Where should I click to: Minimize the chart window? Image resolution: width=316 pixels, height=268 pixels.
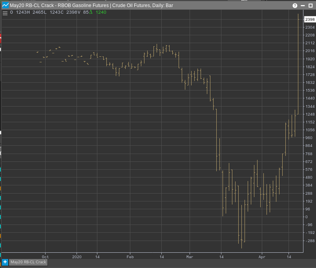[303, 5]
